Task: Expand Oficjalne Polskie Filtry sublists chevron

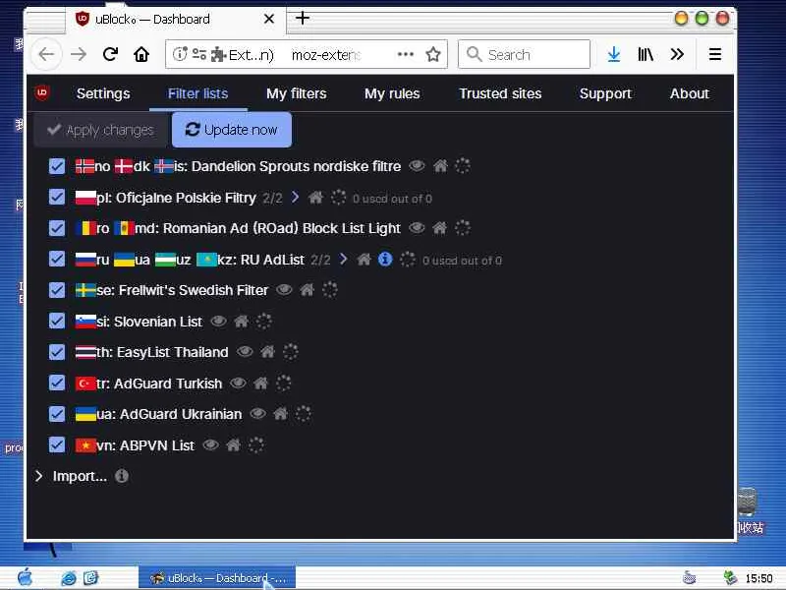Action: [x=296, y=198]
